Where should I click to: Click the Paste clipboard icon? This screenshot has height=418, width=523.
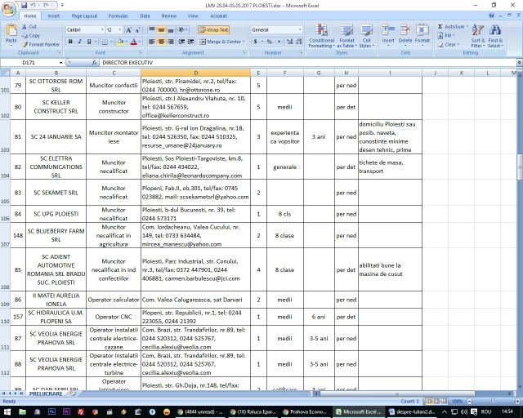click(x=11, y=31)
